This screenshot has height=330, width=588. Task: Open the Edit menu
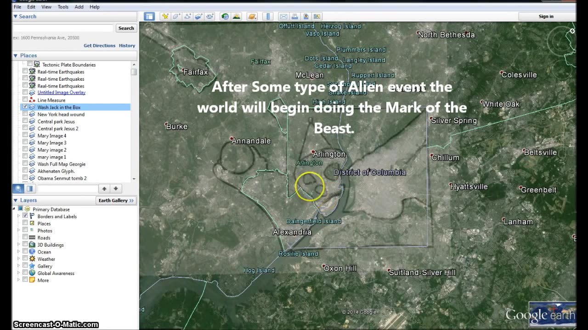click(x=31, y=7)
